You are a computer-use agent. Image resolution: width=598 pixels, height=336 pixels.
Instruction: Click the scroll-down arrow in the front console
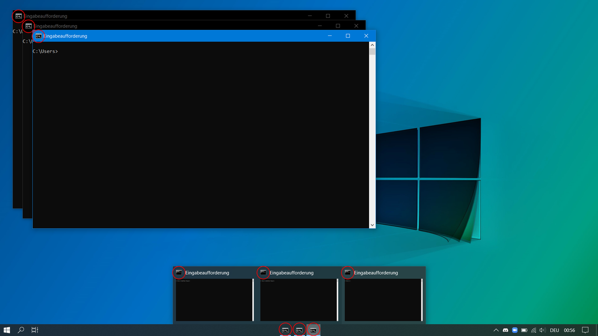372,225
